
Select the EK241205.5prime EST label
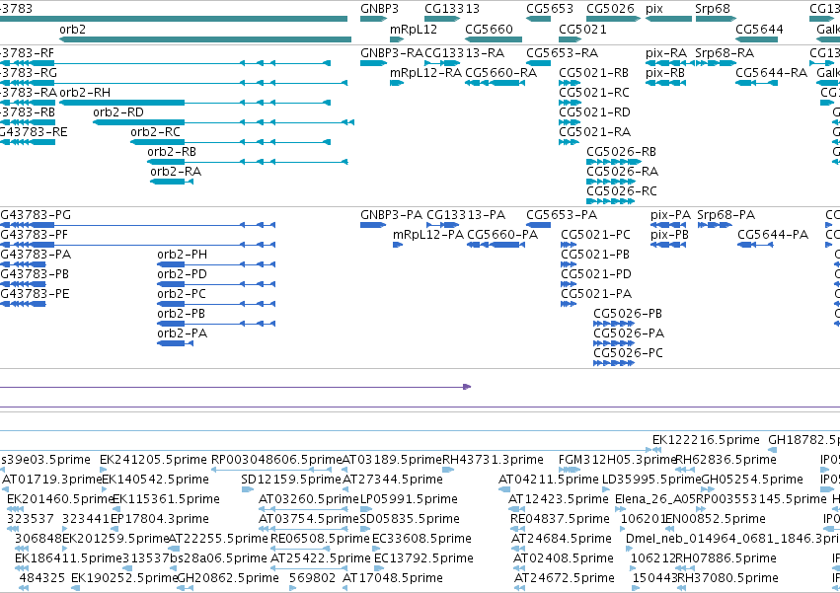pos(153,460)
